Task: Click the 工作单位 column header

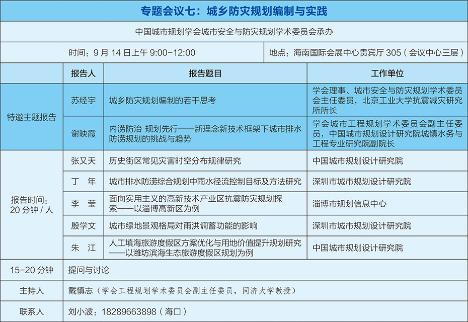Action: [x=387, y=73]
